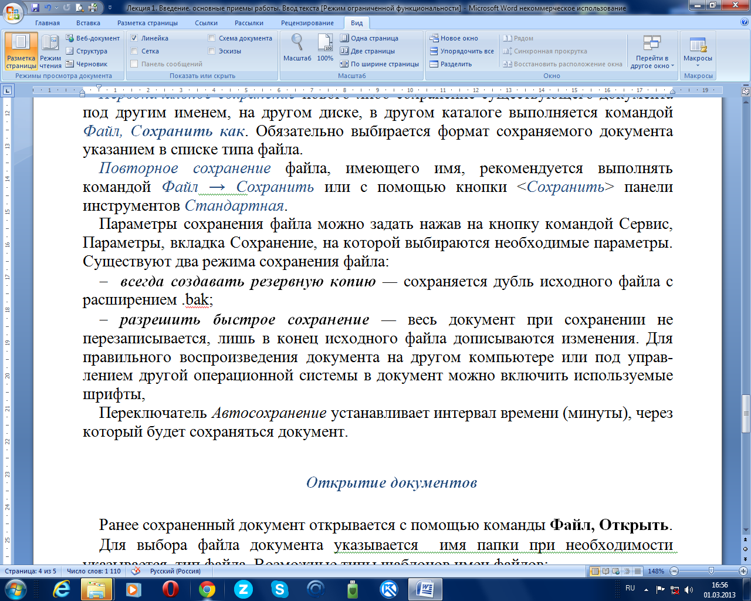751x601 pixels.
Task: Click Число слов: 1 110 in status bar
Action: coord(94,571)
